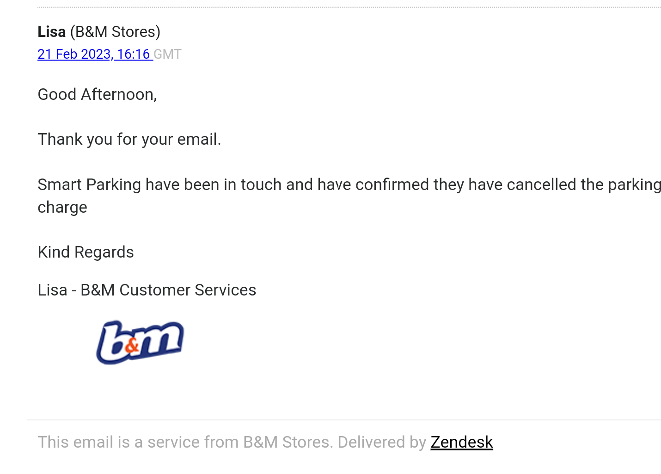Open the 21 Feb 2023, 16:16 timestamp link
This screenshot has height=474, width=661.
(94, 55)
